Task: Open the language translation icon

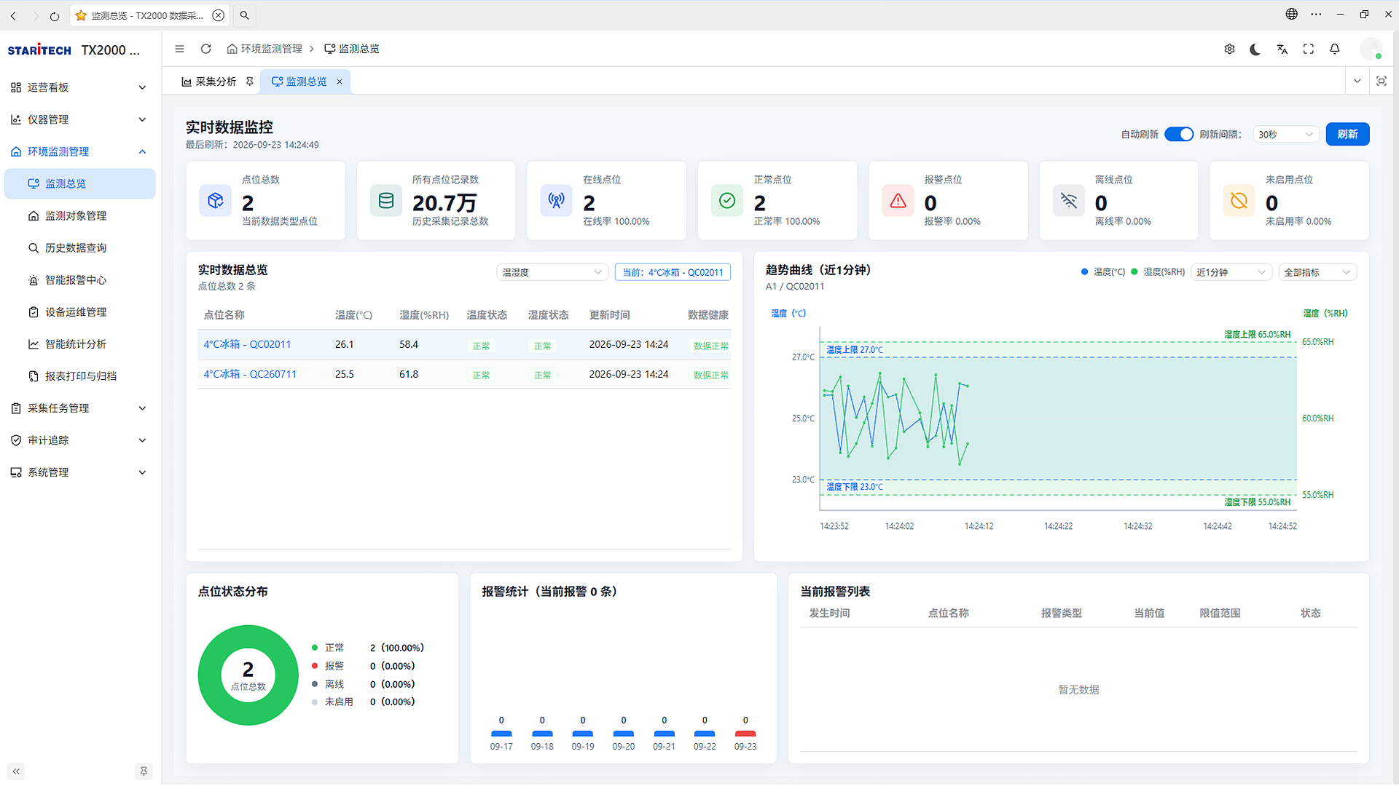Action: click(x=1282, y=49)
